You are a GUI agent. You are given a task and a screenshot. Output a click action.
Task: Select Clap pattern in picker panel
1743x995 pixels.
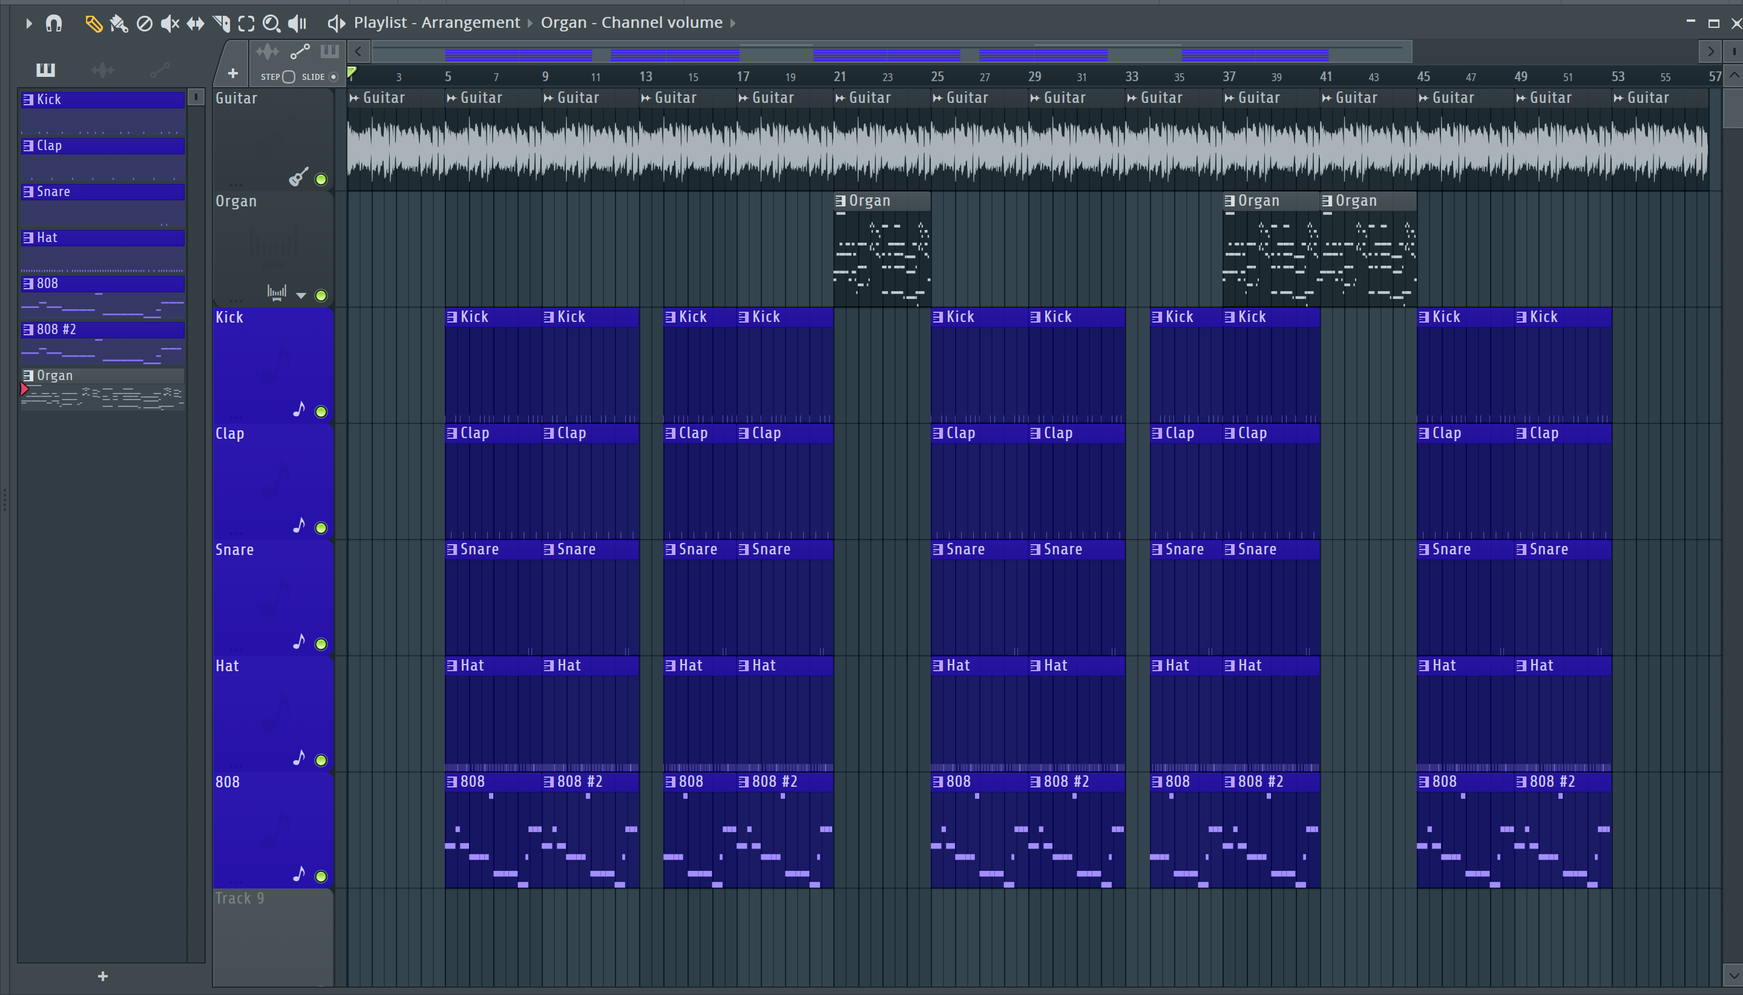(102, 159)
